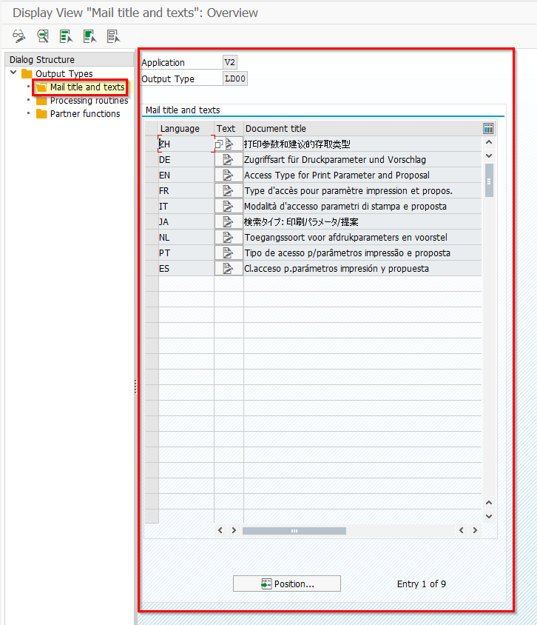The image size is (537, 625).
Task: Open Partner functions in Dialog Structure
Action: [85, 113]
